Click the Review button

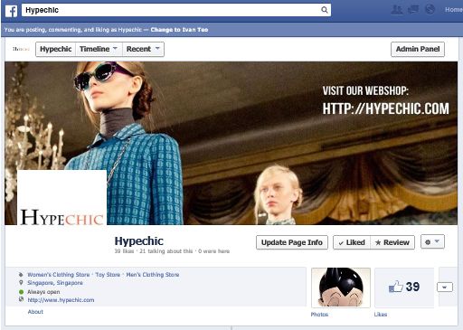[392, 242]
